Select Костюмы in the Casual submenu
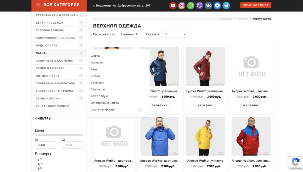Screen dimensions: 303x172 click(x=97, y=62)
